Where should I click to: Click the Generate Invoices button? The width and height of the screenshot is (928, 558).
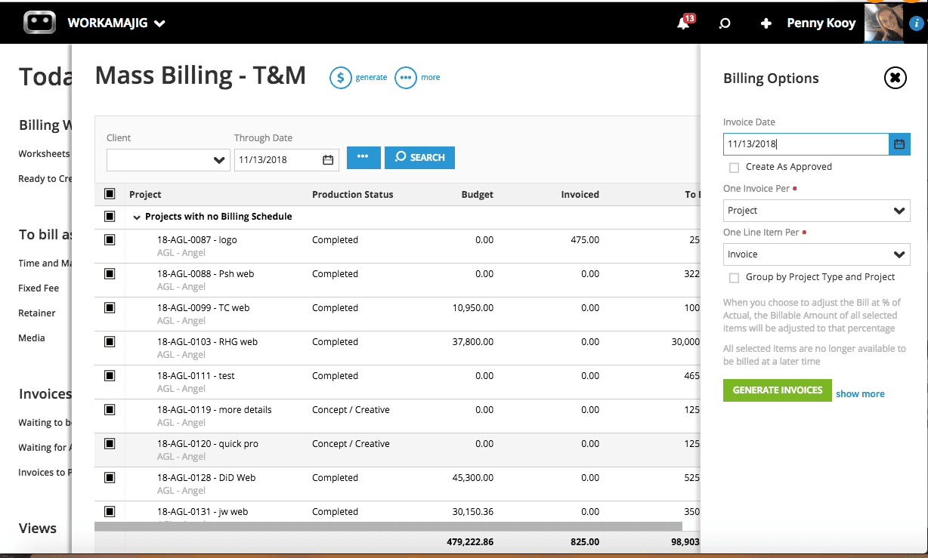click(778, 390)
